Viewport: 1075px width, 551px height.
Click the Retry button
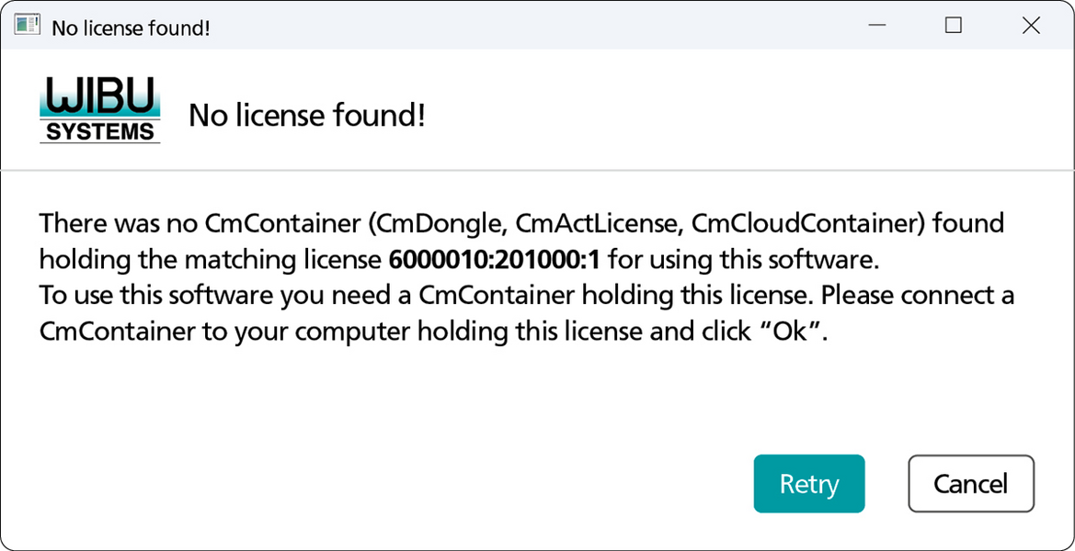809,484
